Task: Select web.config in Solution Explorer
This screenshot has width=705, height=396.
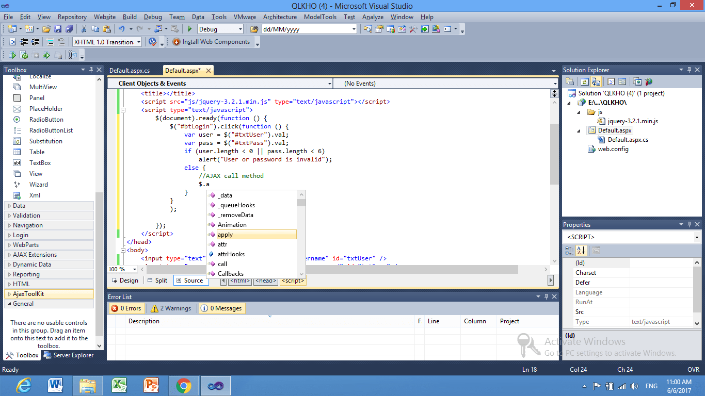Action: coord(613,150)
